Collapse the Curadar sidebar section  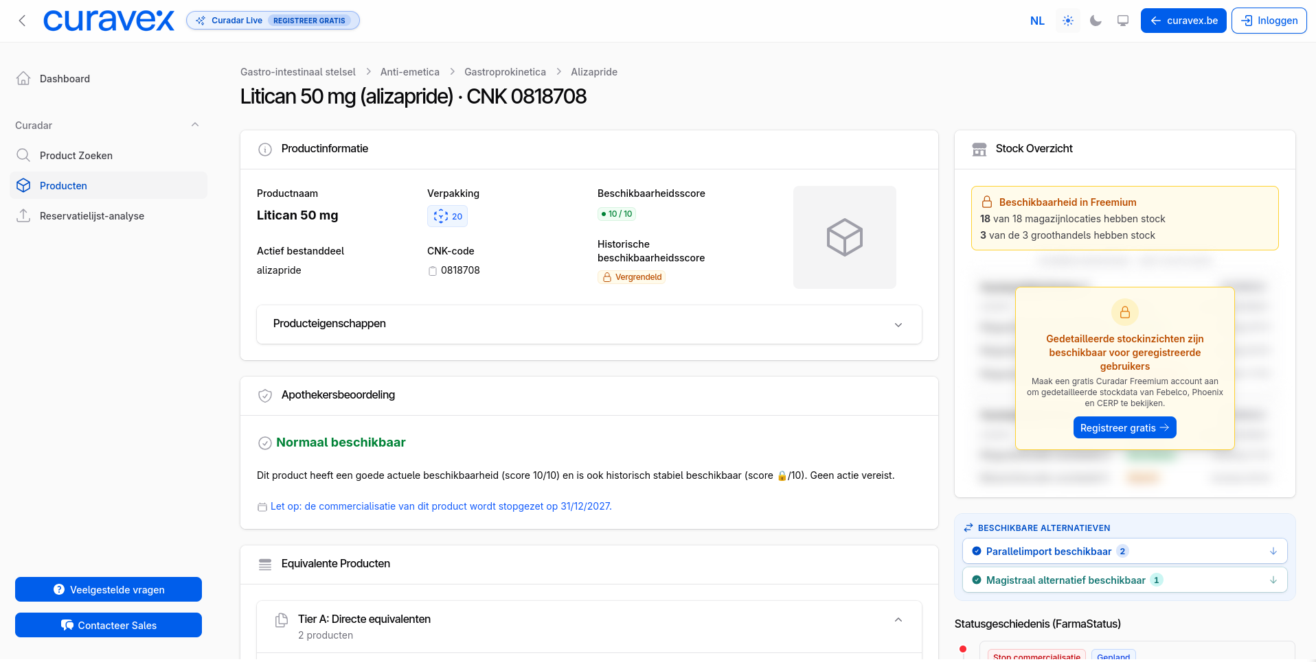click(195, 125)
